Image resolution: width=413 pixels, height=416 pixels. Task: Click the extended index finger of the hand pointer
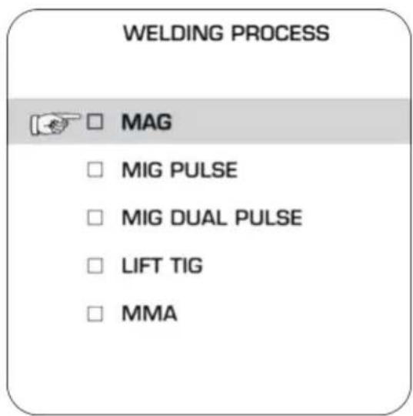click(71, 117)
